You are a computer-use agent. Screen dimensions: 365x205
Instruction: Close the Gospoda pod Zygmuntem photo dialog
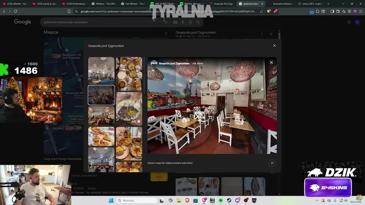274,46
